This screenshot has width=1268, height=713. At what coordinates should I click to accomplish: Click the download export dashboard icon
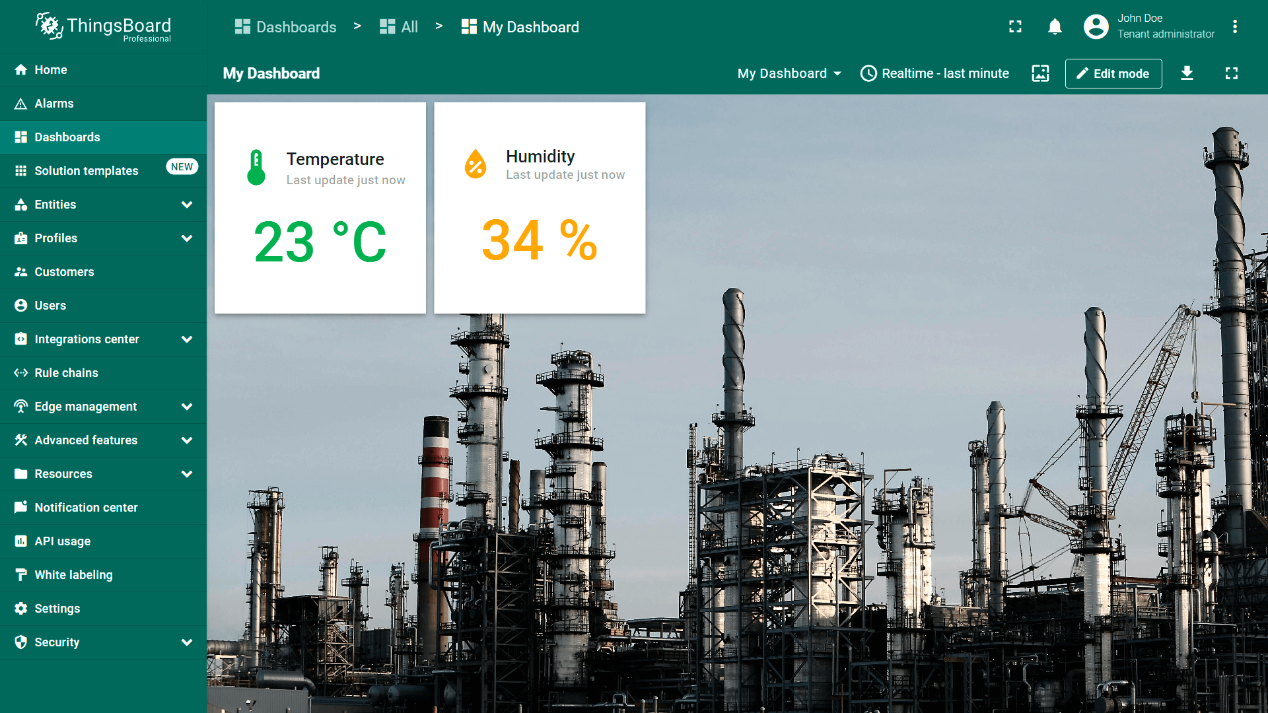[x=1187, y=73]
